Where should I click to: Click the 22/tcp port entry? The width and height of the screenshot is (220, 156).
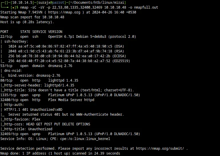(x=6, y=36)
